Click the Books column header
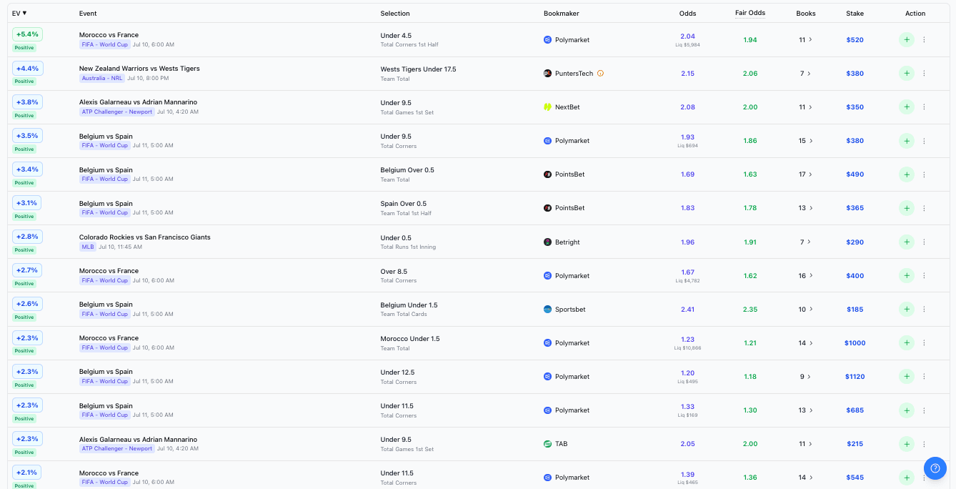Image resolution: width=956 pixels, height=489 pixels. pos(806,14)
